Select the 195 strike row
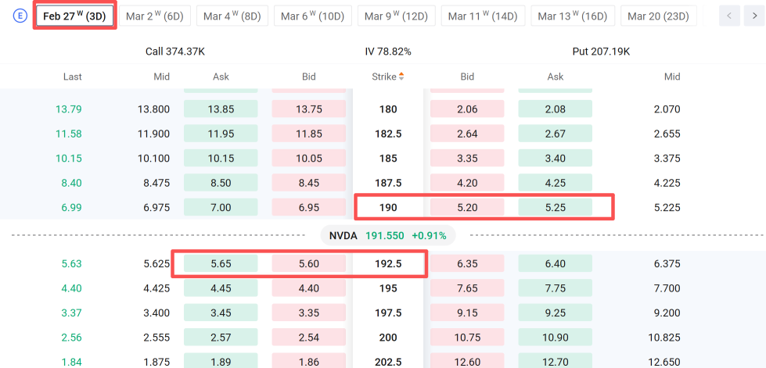766x368 pixels. (383, 288)
